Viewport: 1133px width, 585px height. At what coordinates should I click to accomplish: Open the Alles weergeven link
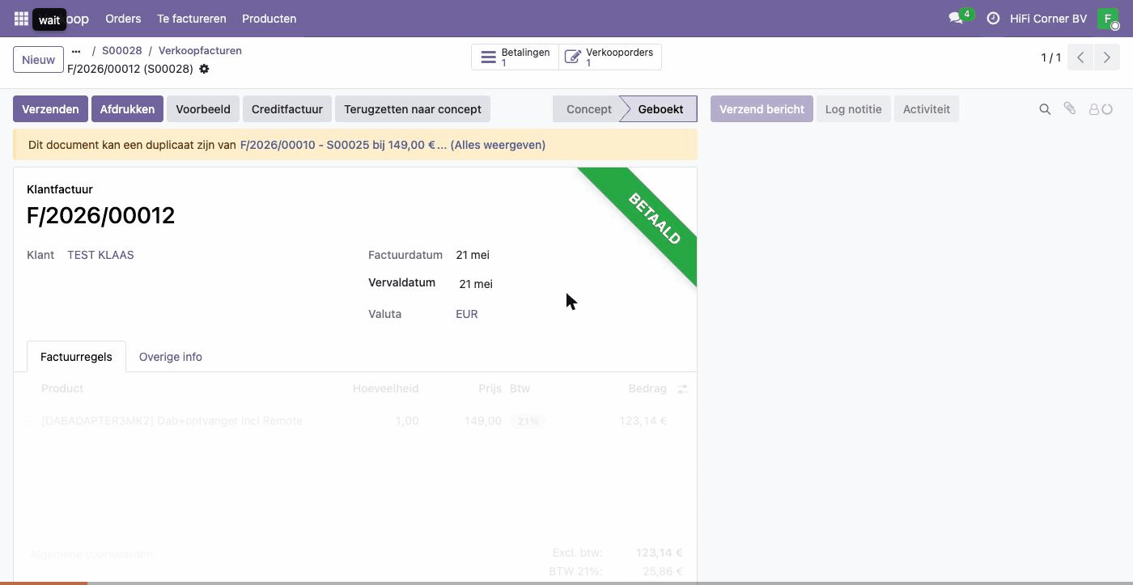tap(498, 145)
